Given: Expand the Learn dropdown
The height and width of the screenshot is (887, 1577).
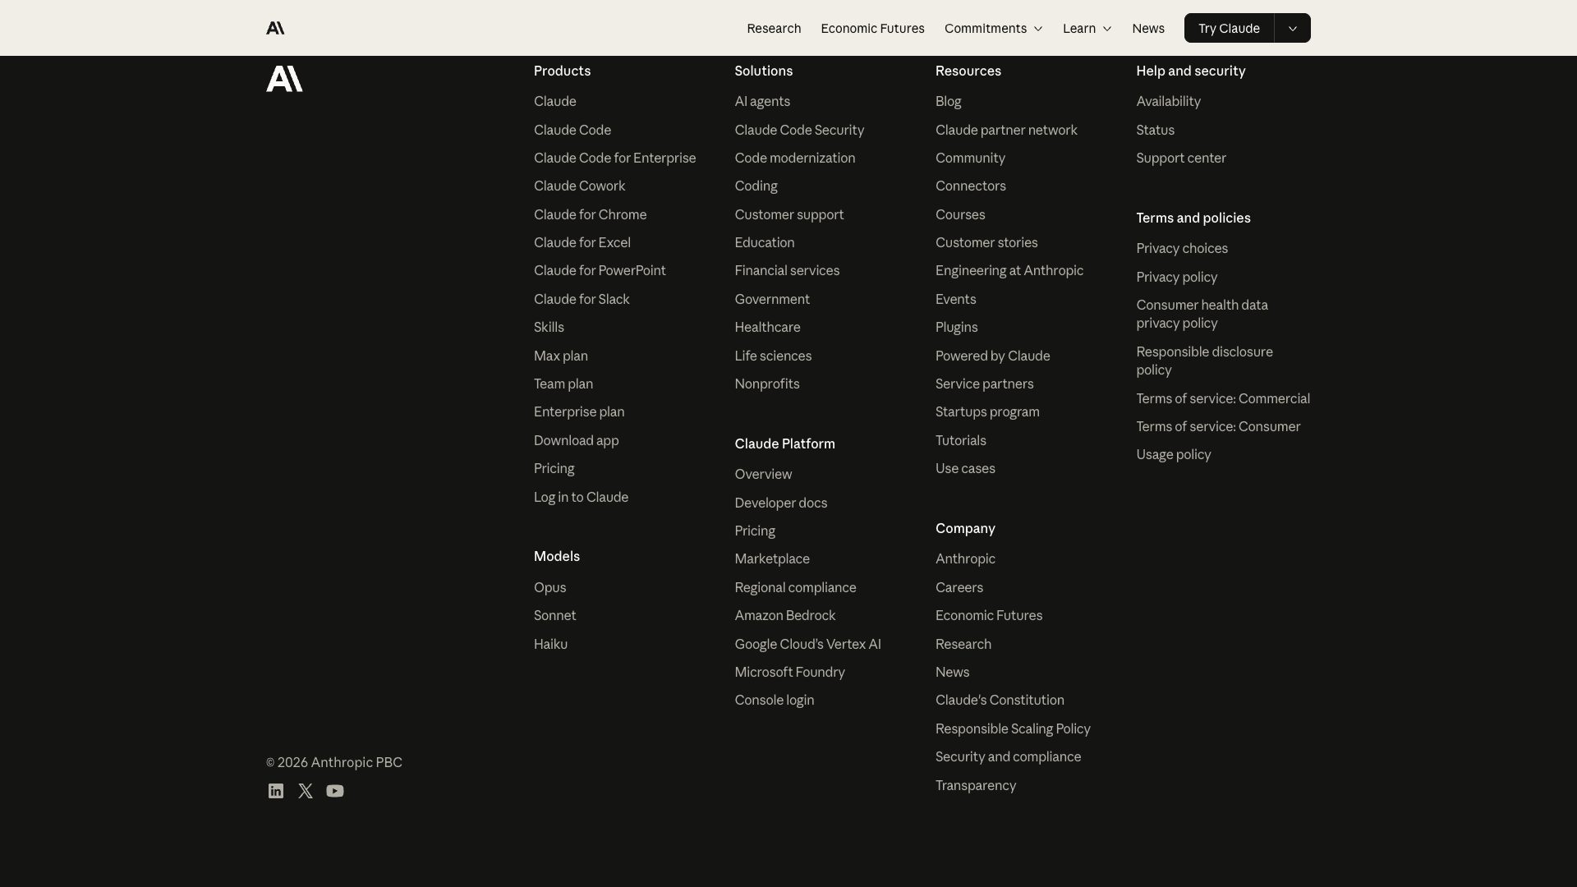Looking at the screenshot, I should click(x=1086, y=28).
